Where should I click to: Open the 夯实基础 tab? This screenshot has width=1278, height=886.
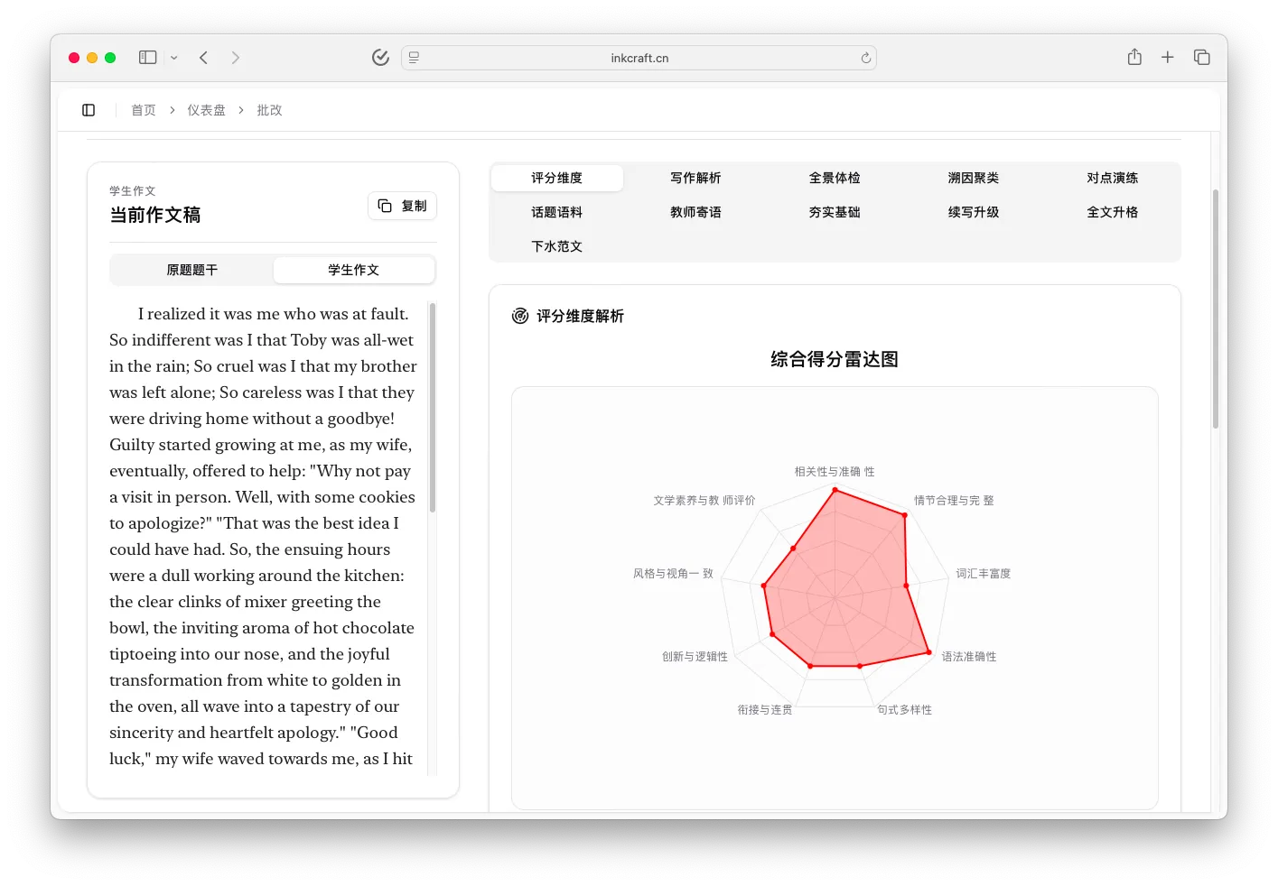coord(835,212)
